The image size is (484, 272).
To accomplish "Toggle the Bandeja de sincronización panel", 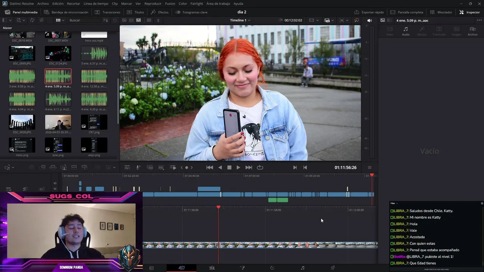I will [x=66, y=12].
